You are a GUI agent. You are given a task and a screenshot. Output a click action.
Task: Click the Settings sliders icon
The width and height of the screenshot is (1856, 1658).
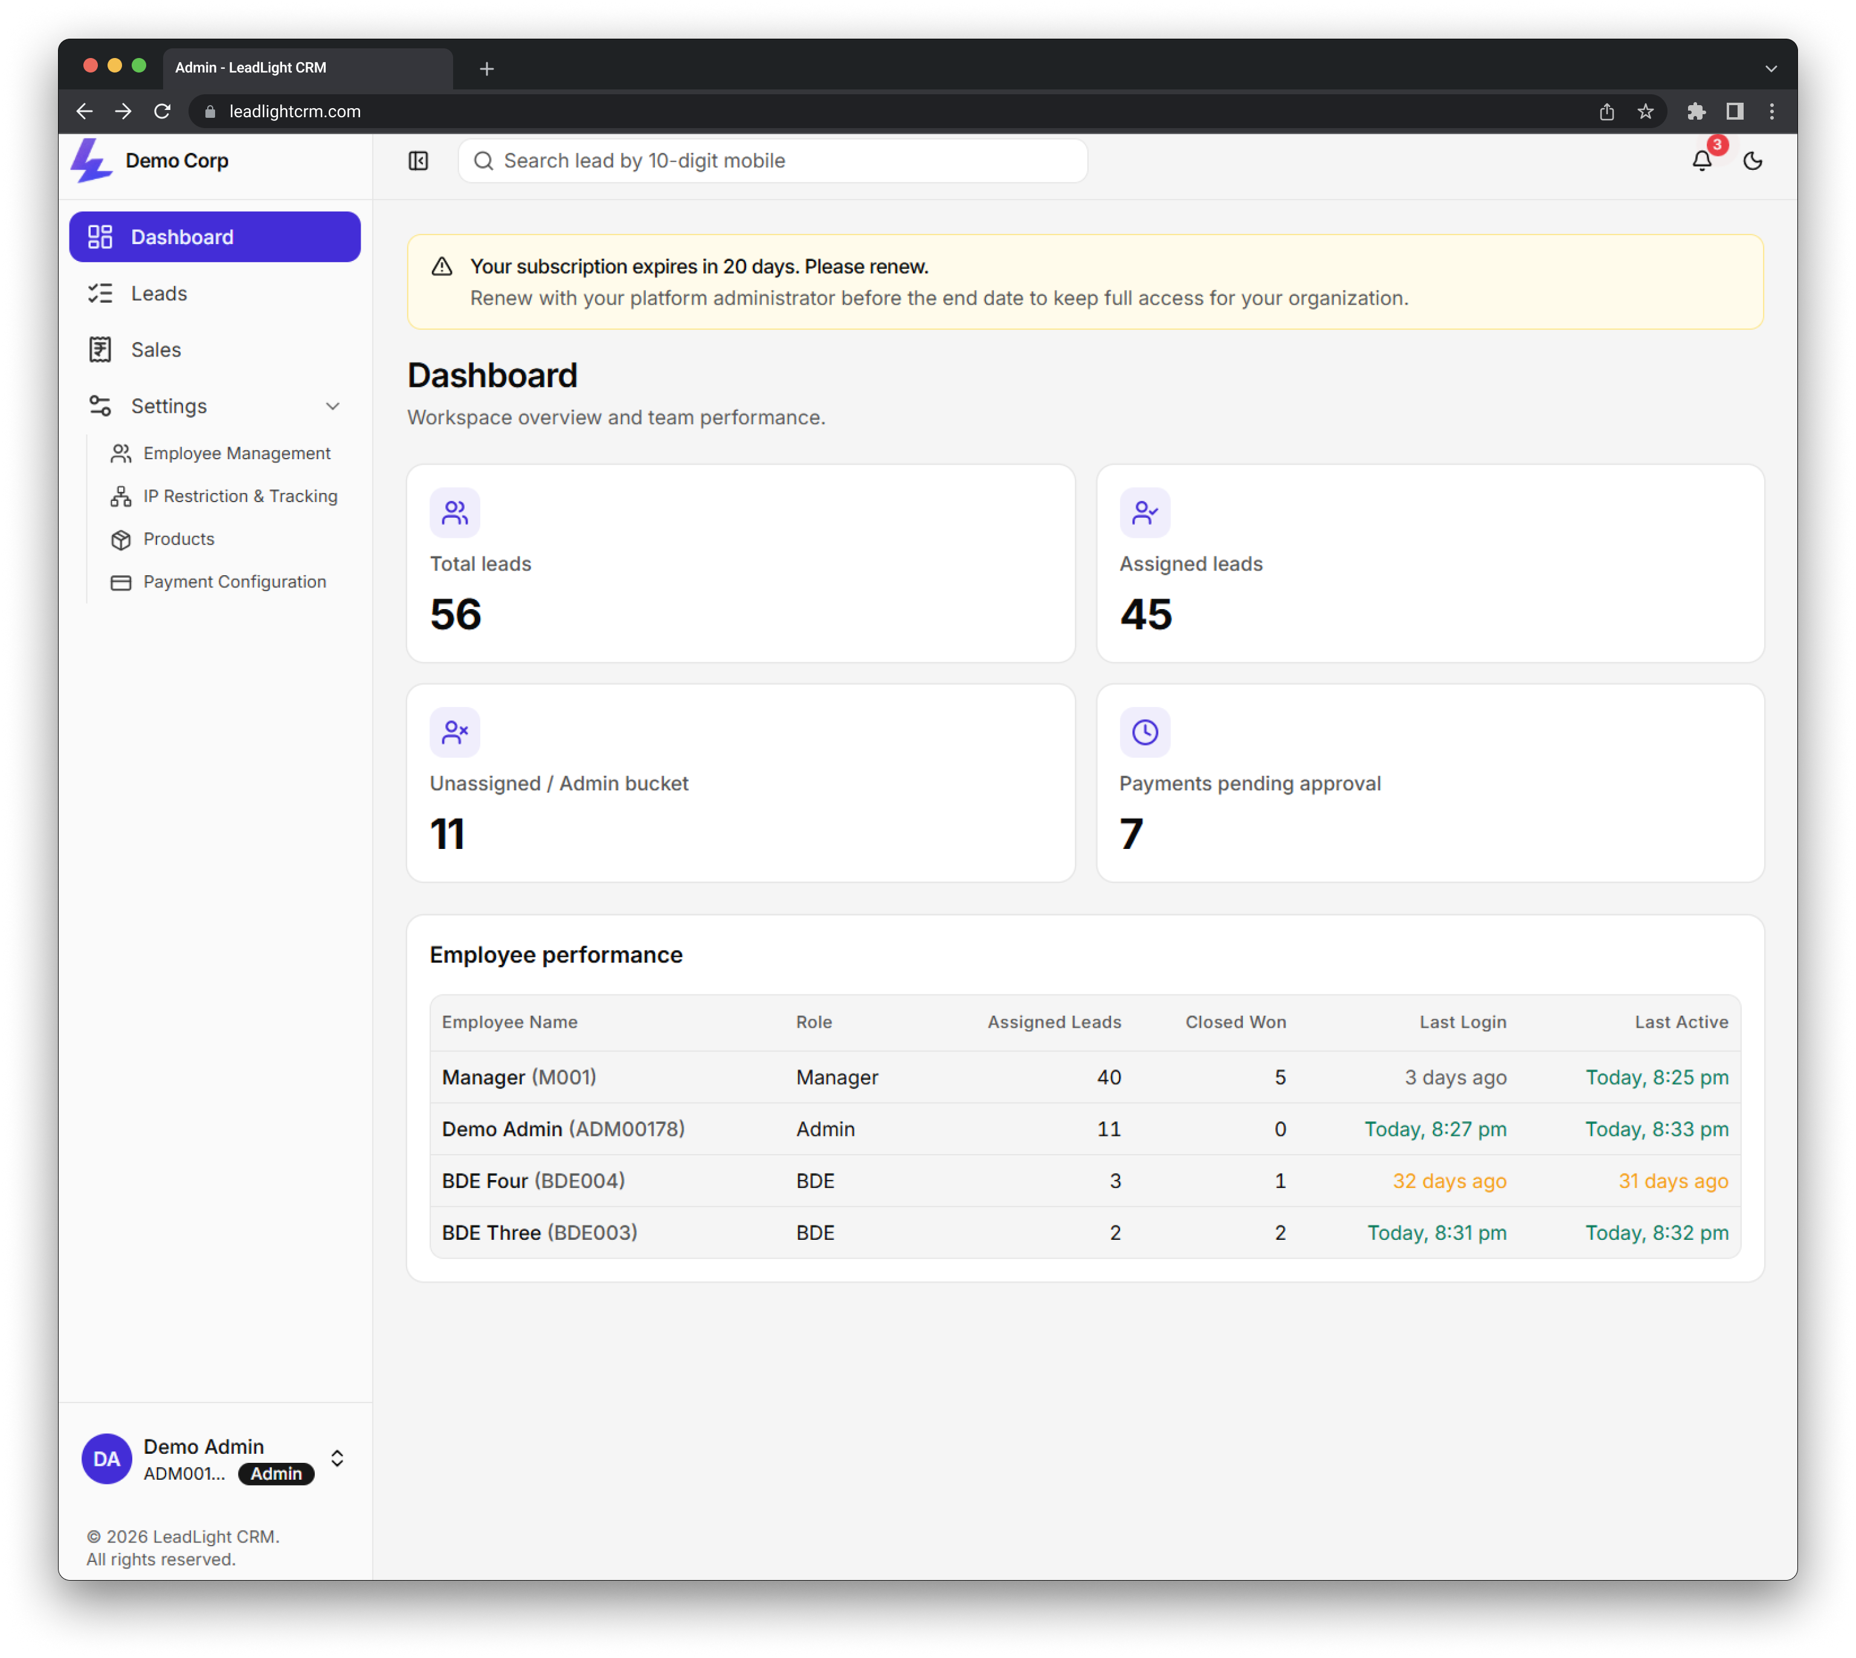point(100,406)
